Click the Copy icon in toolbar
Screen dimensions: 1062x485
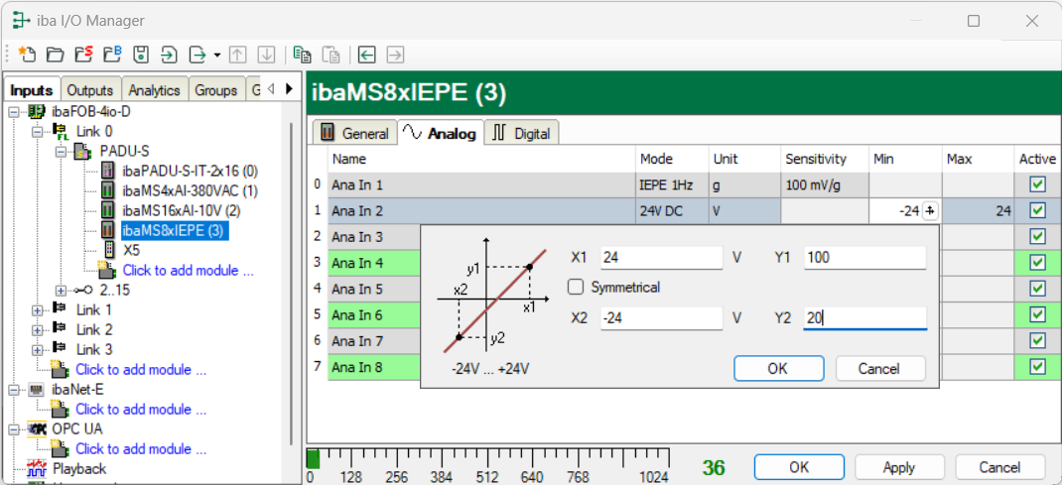(302, 55)
